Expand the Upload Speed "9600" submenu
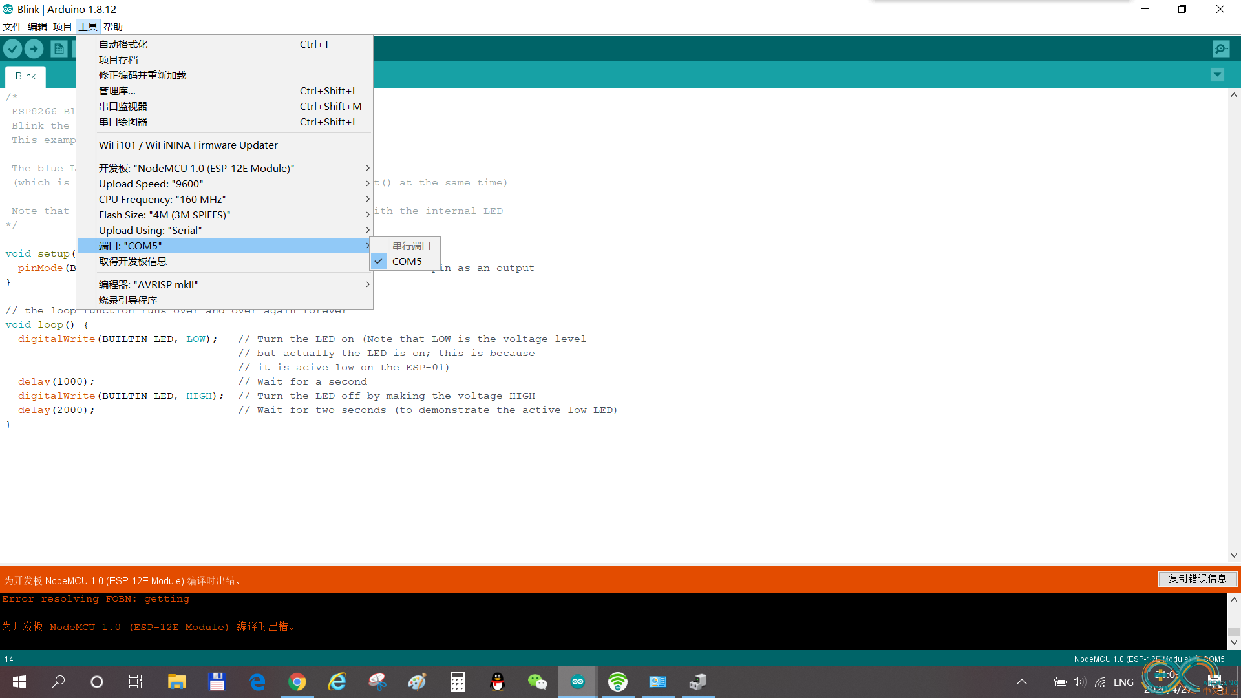Viewport: 1241px width, 698px height. (224, 184)
